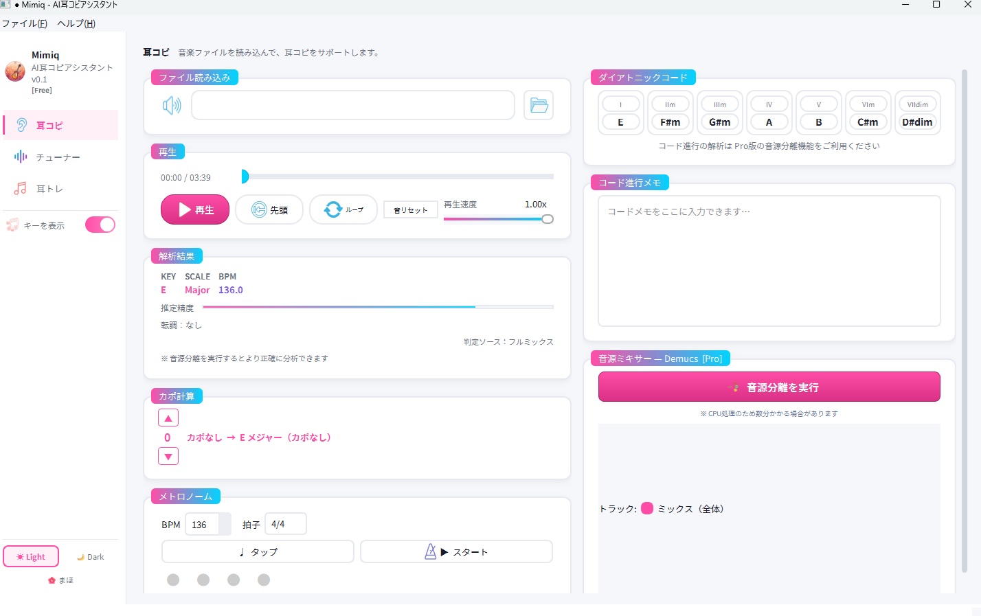The height and width of the screenshot is (616, 981).
Task: Click the 音リセット button
Action: click(x=410, y=210)
